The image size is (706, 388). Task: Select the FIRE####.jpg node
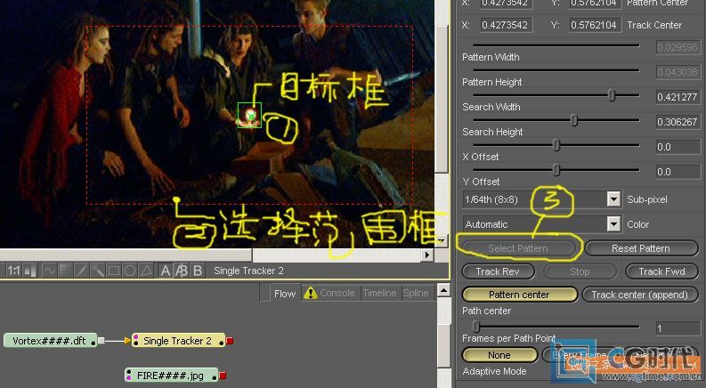point(171,375)
